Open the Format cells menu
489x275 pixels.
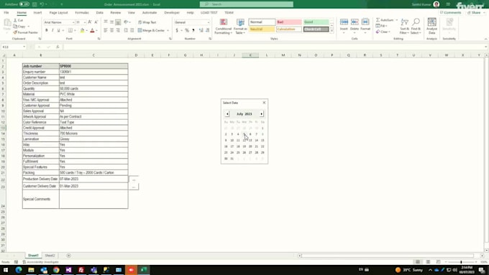(365, 26)
